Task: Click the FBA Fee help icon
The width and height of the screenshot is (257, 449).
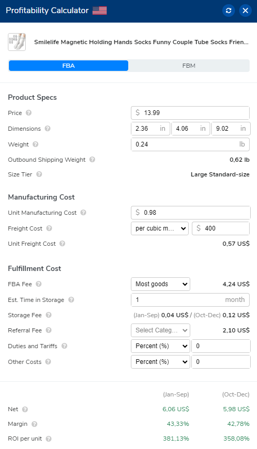Action: [39, 284]
